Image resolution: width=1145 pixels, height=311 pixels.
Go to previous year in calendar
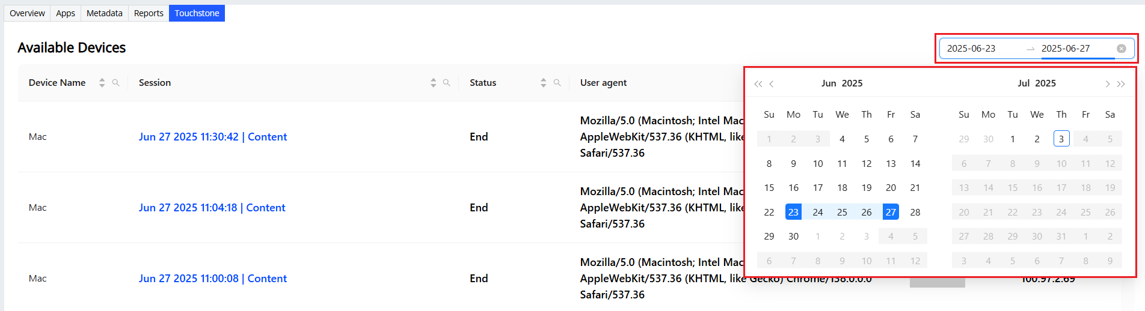758,84
